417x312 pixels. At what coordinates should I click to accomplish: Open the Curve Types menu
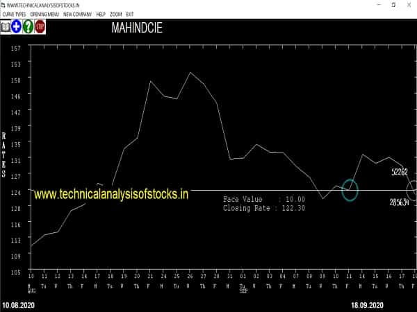[15, 14]
